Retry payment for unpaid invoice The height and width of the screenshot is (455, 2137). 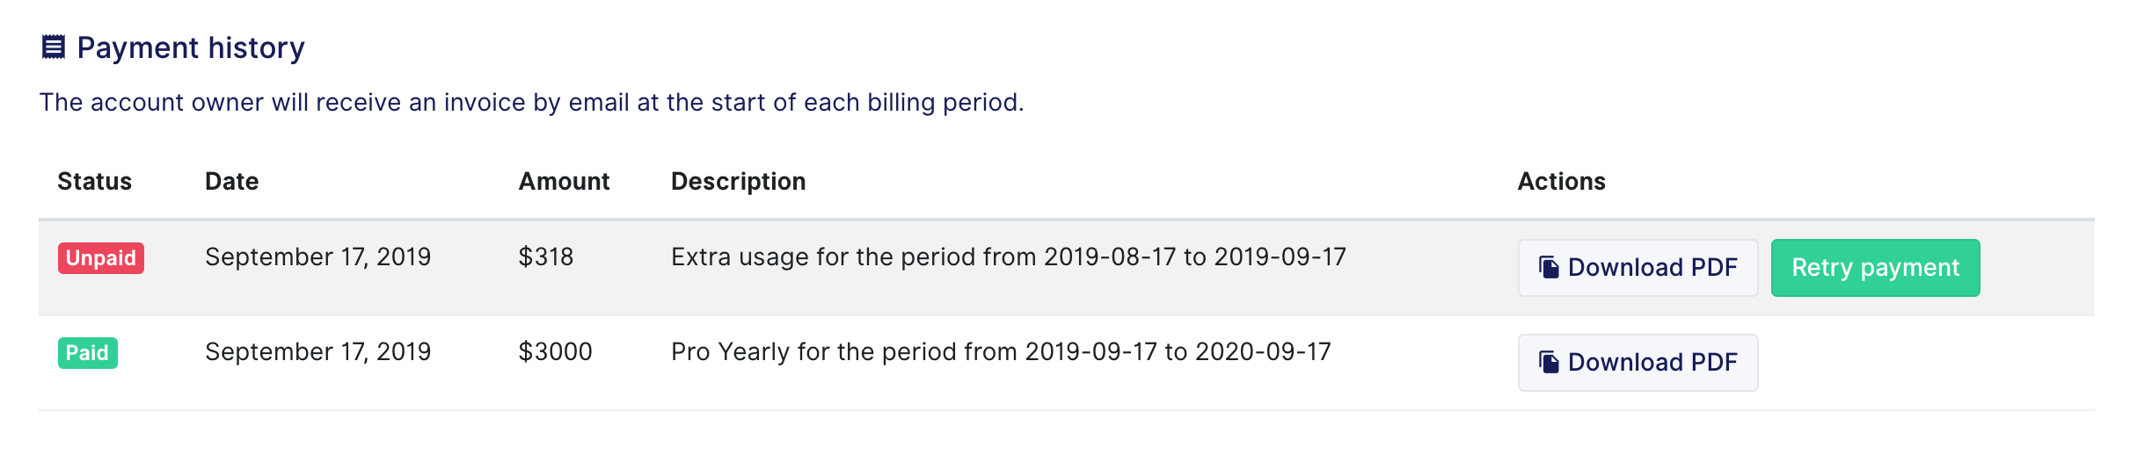pyautogui.click(x=1875, y=268)
